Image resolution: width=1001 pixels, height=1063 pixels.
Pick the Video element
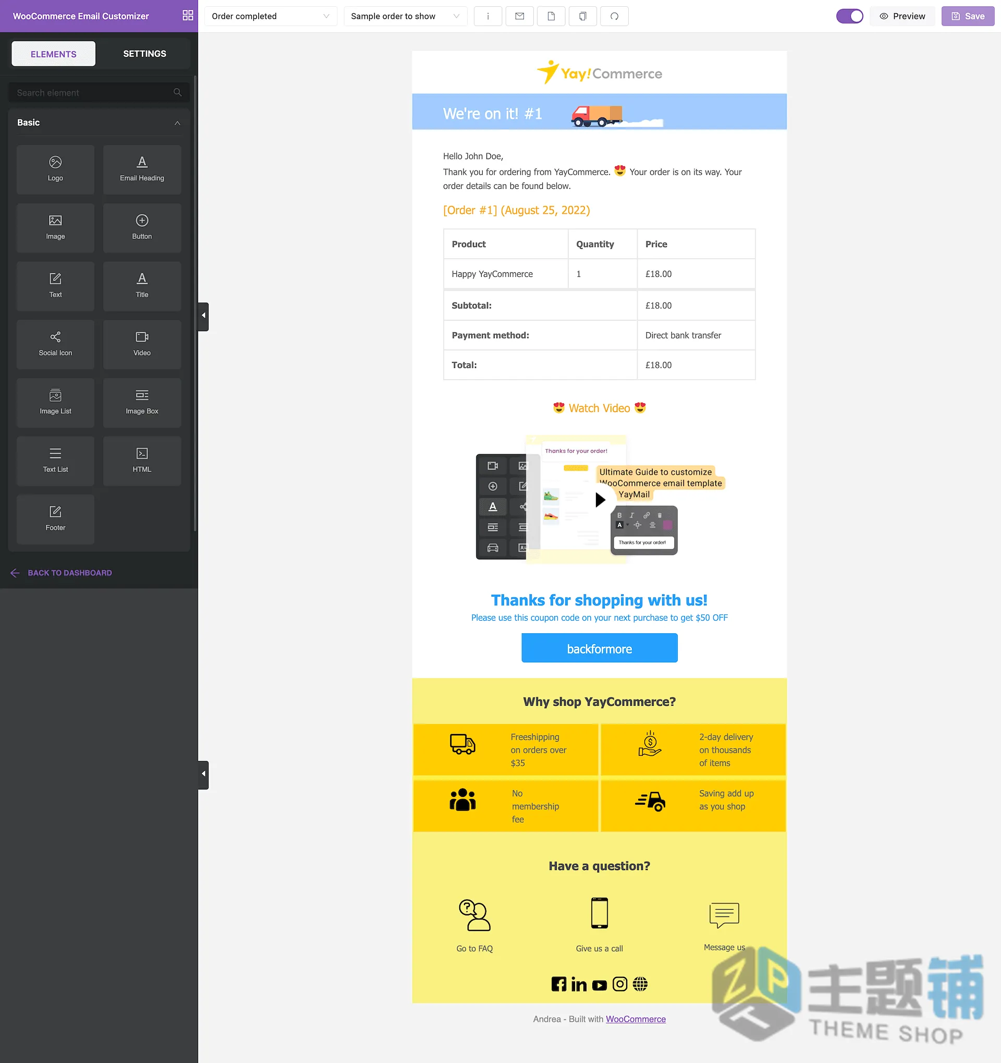pos(142,344)
